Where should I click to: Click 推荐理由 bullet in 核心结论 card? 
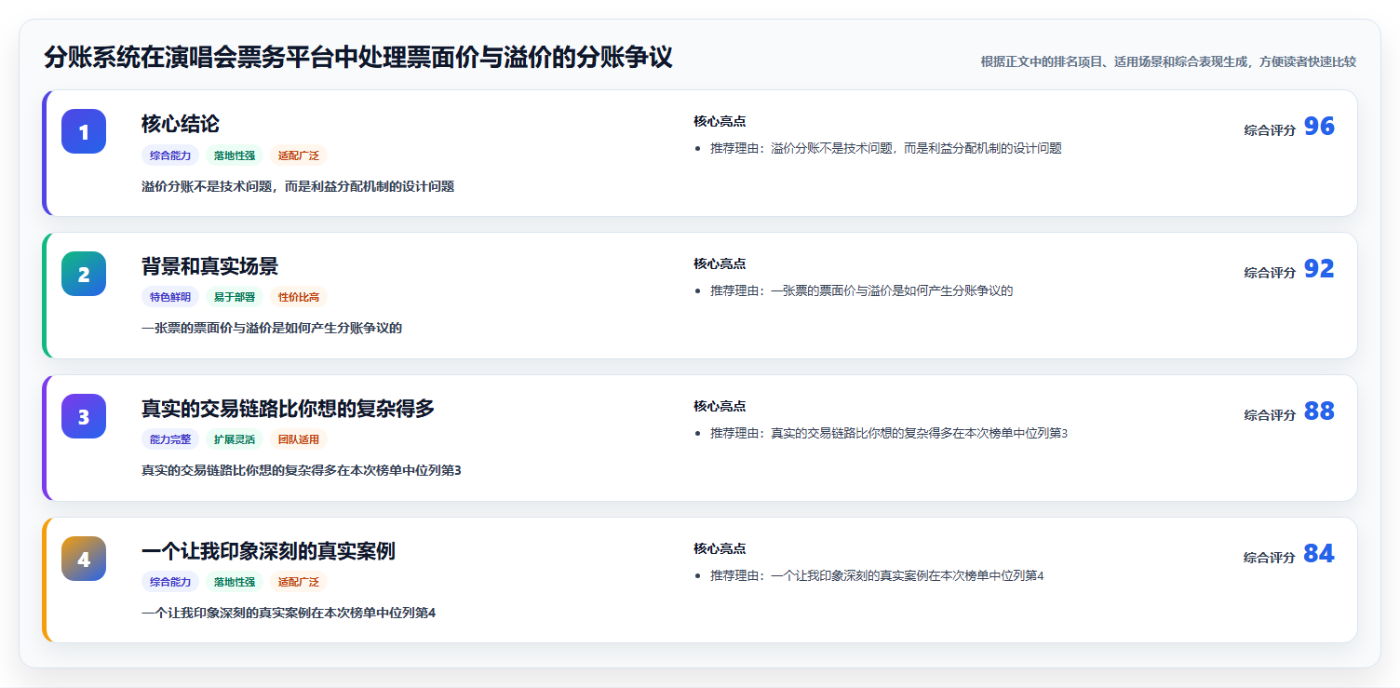tap(886, 148)
